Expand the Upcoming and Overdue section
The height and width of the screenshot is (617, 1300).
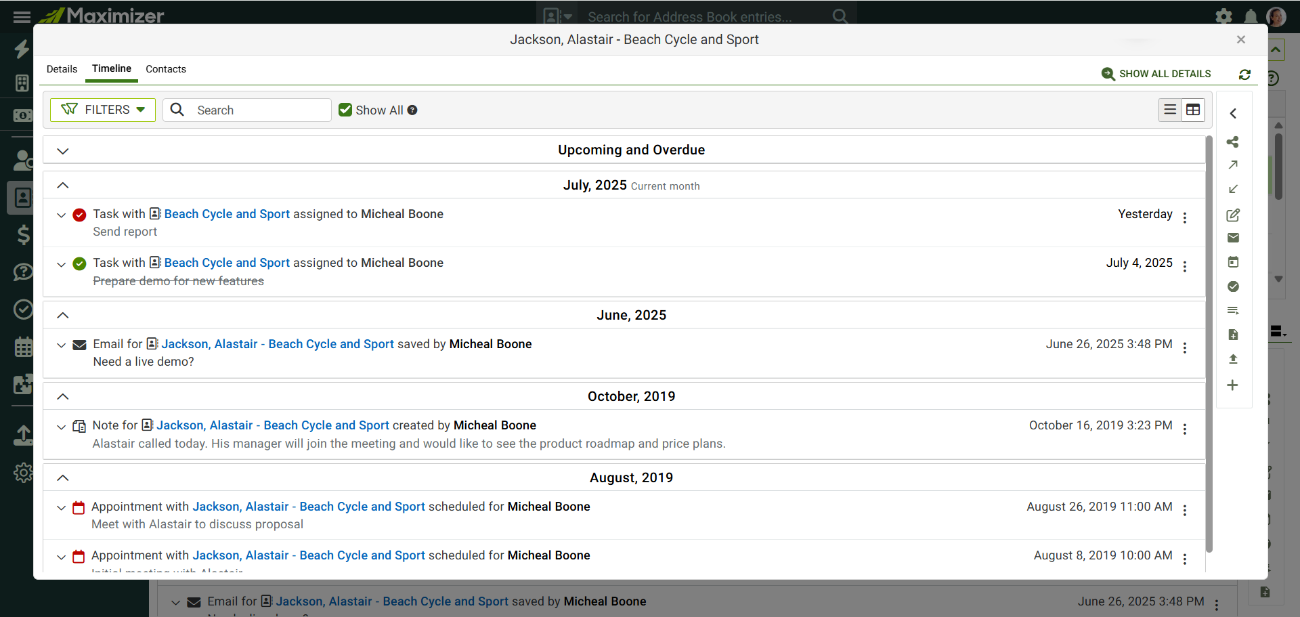coord(63,151)
